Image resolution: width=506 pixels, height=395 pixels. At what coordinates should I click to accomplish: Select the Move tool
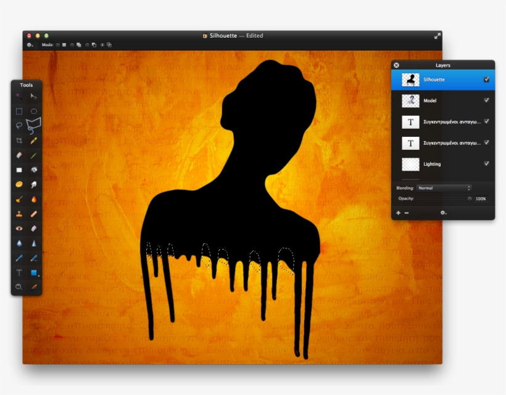33,96
